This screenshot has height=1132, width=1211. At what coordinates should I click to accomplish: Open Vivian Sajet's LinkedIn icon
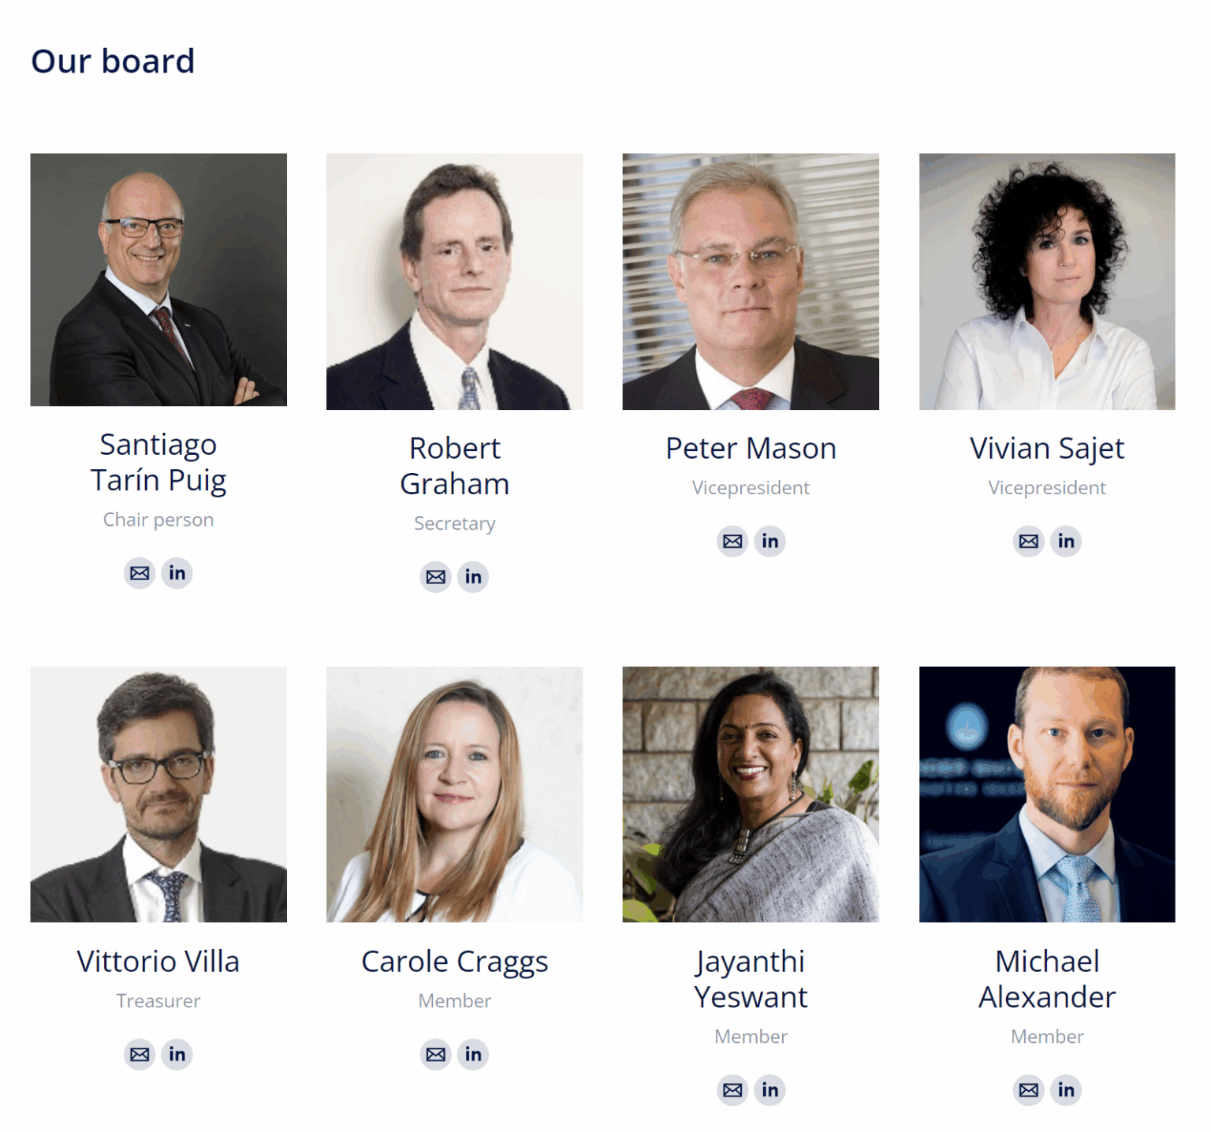tap(1066, 542)
